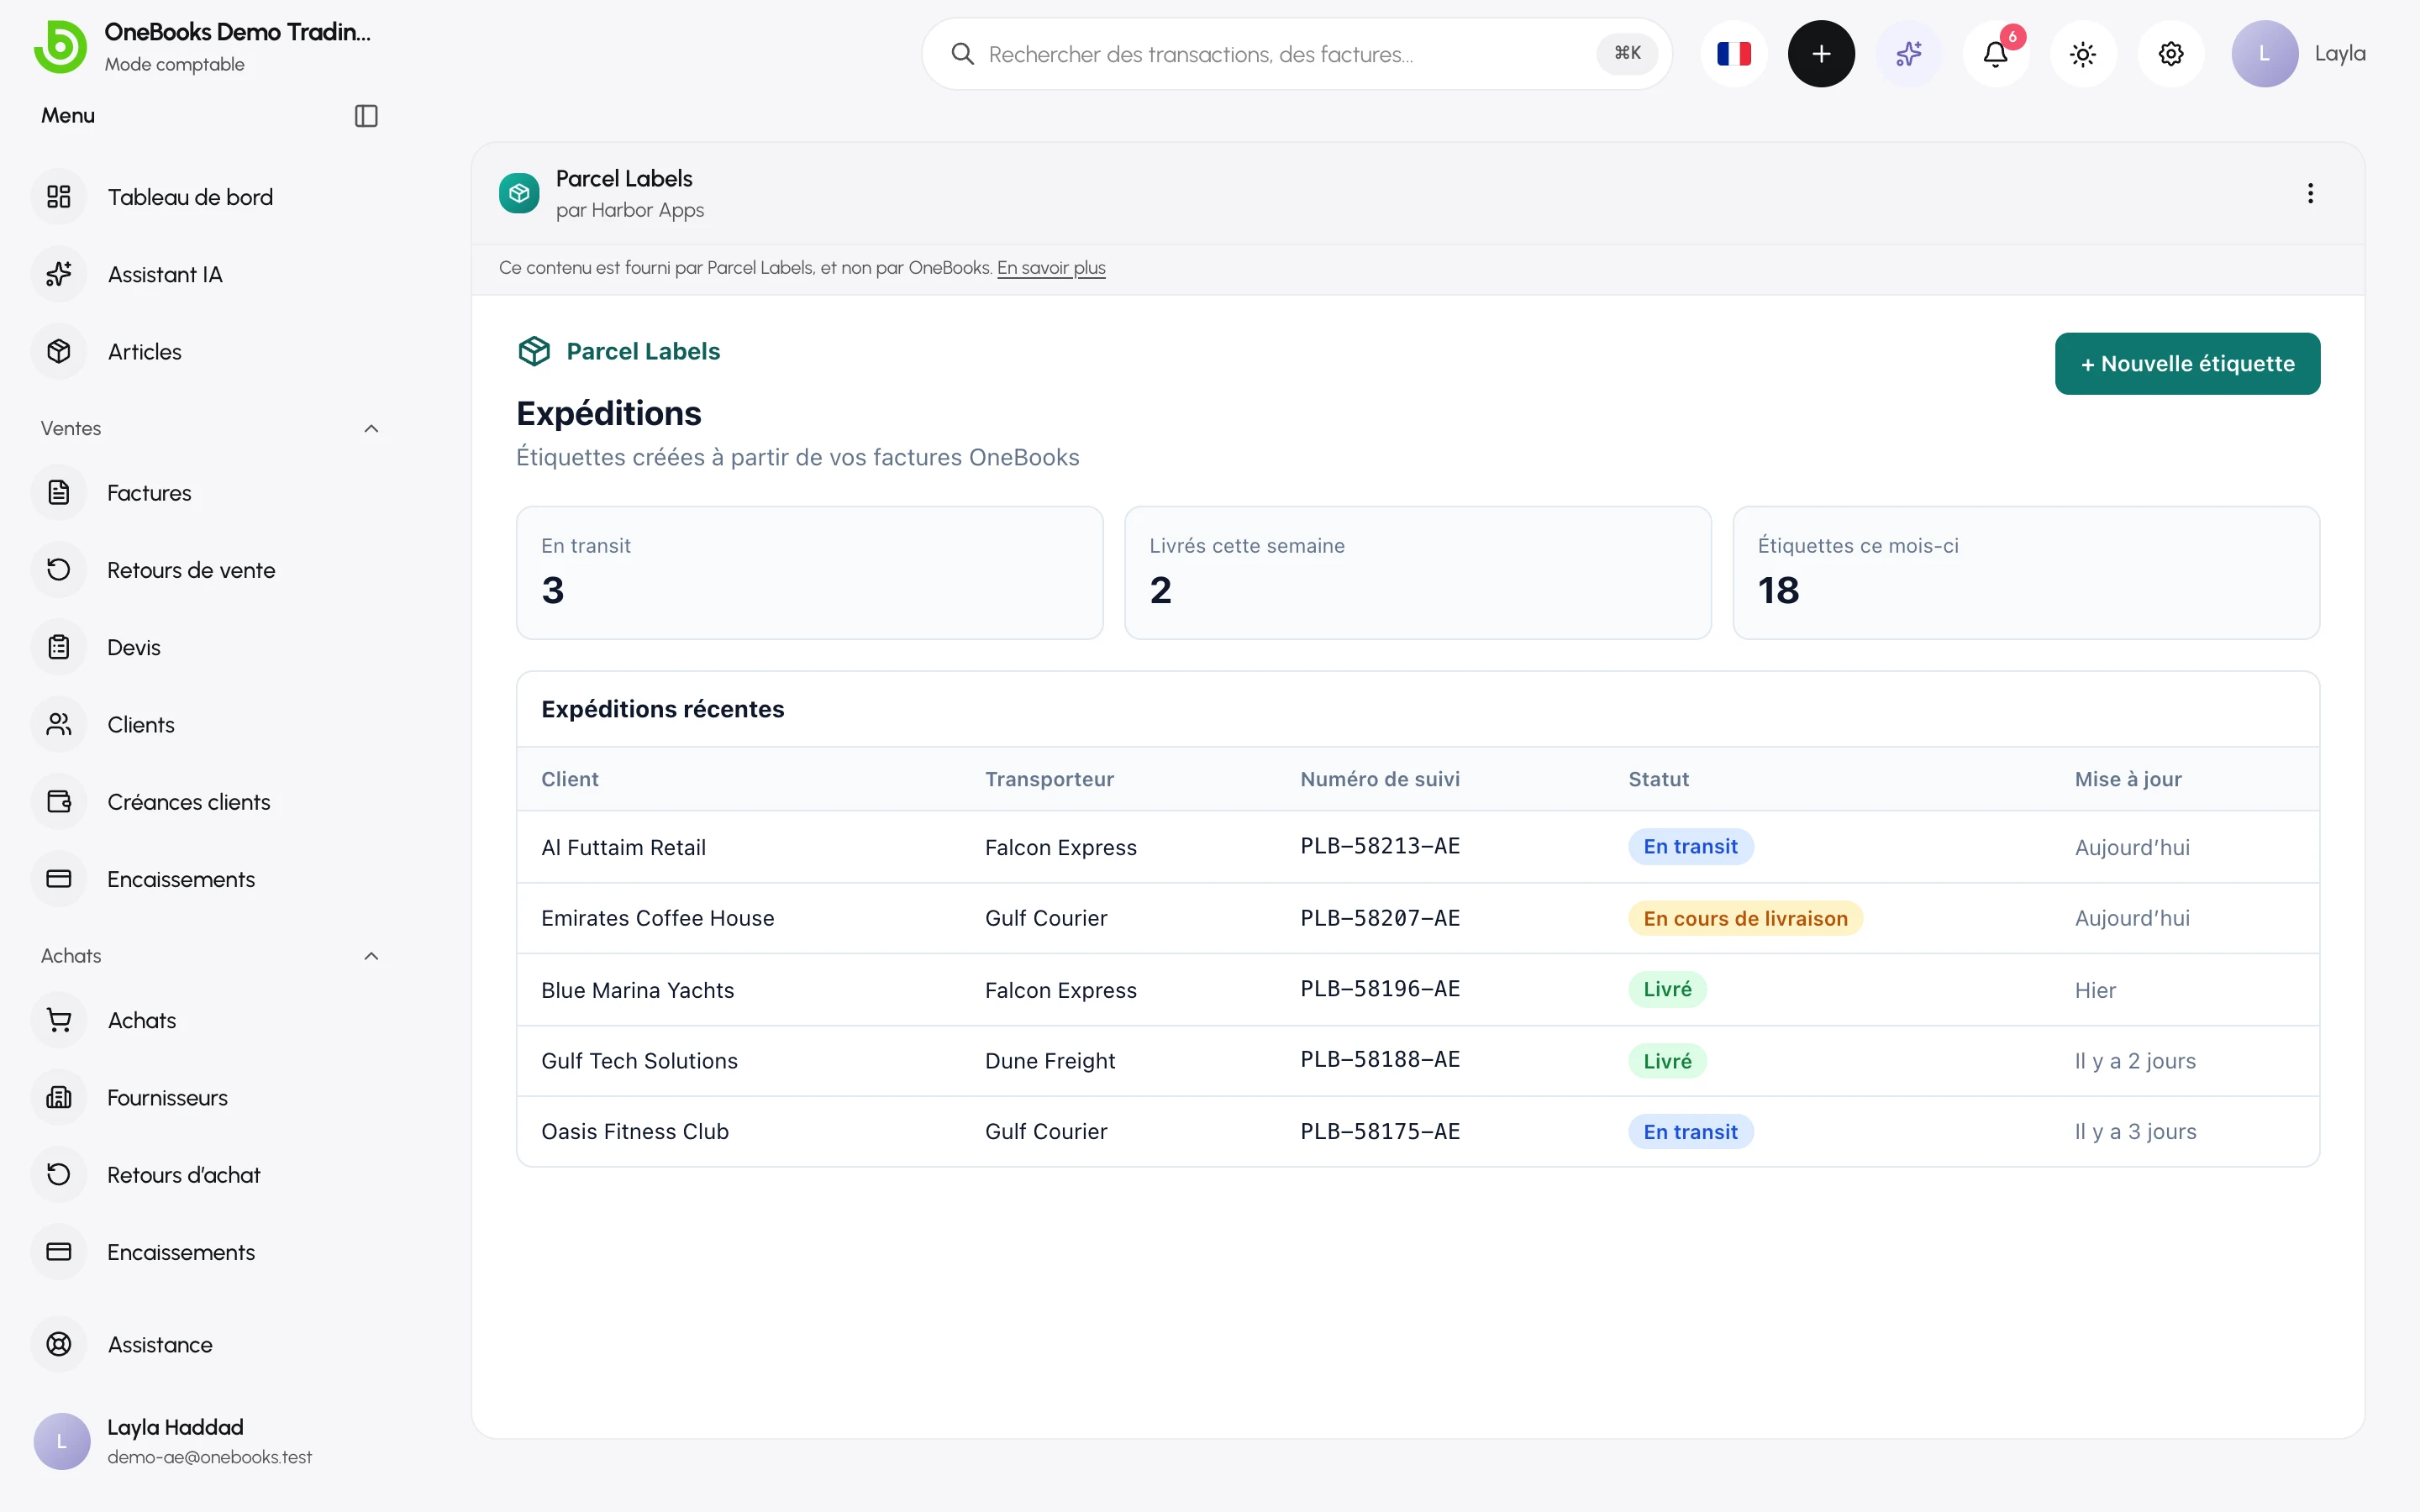Click the Encaissements icon under Ventes
The width and height of the screenshot is (2420, 1512).
(x=59, y=879)
